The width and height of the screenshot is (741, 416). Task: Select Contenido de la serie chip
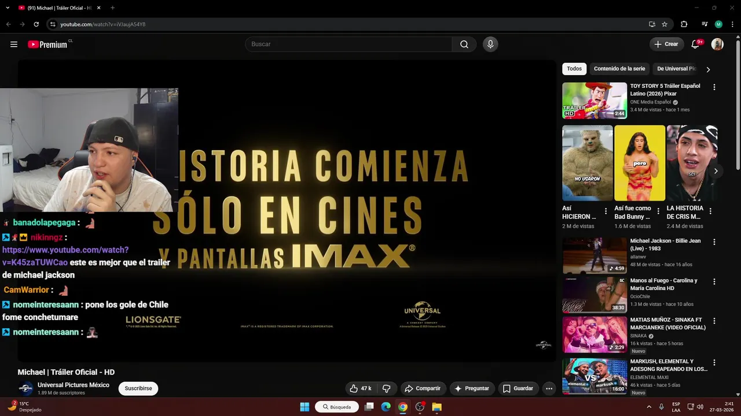pyautogui.click(x=619, y=69)
